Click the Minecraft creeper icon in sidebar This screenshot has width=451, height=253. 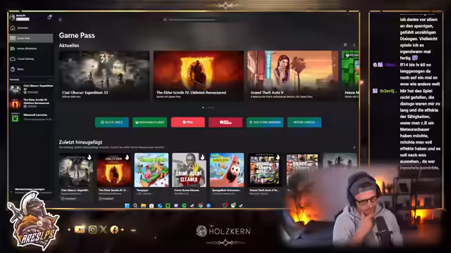point(15,117)
